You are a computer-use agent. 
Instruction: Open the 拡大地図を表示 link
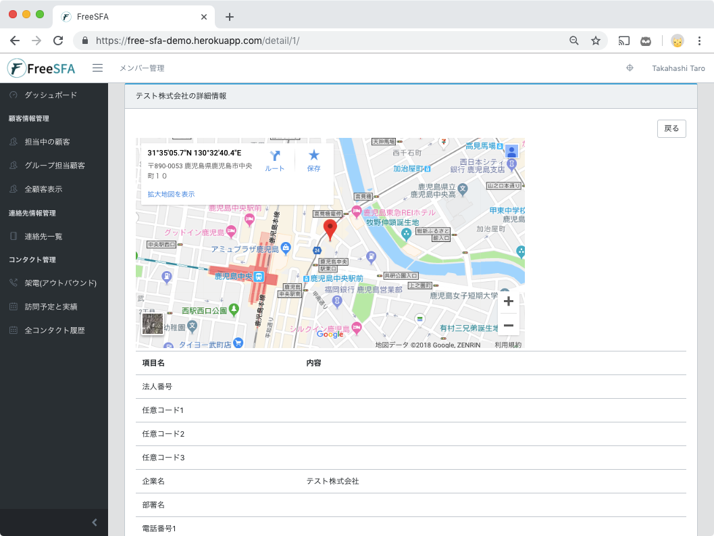[171, 194]
